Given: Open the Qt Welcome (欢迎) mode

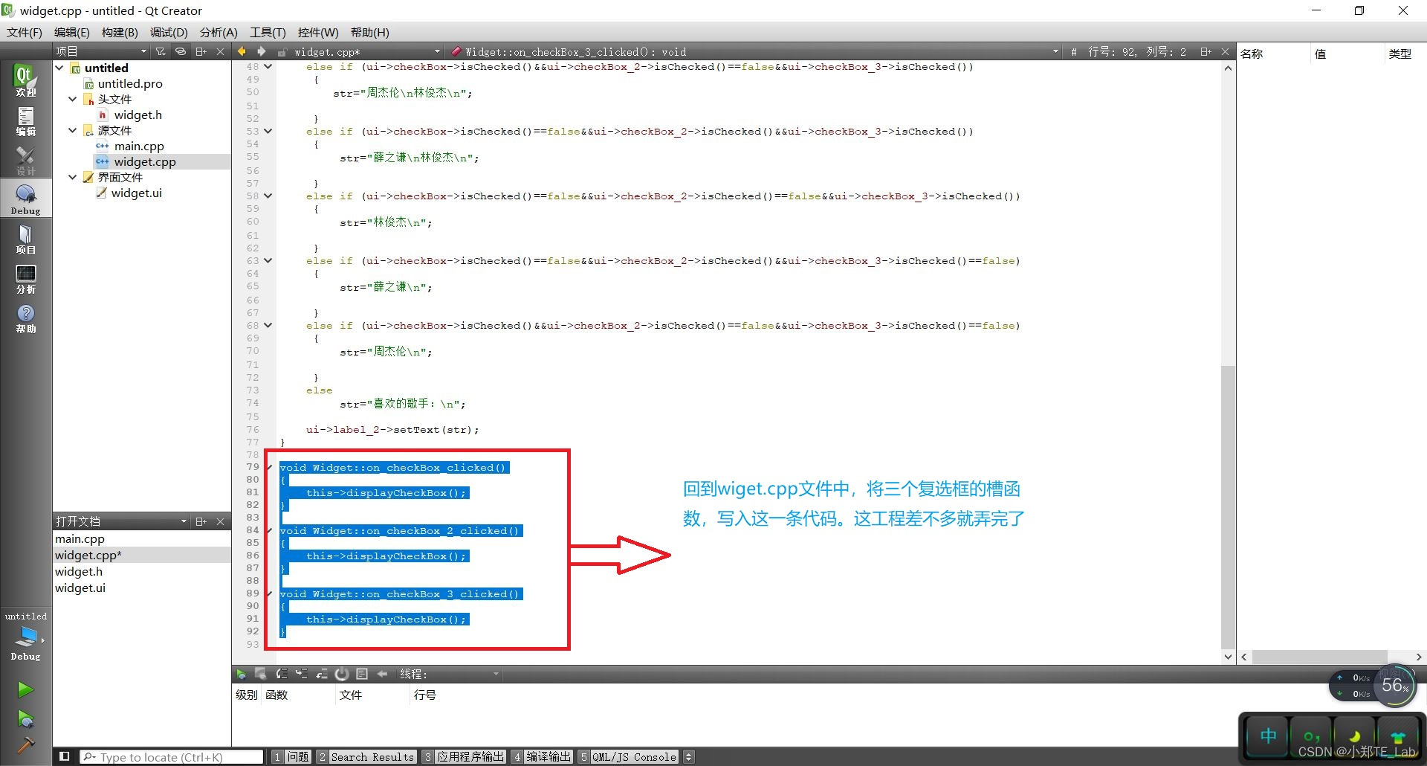Looking at the screenshot, I should pyautogui.click(x=25, y=80).
